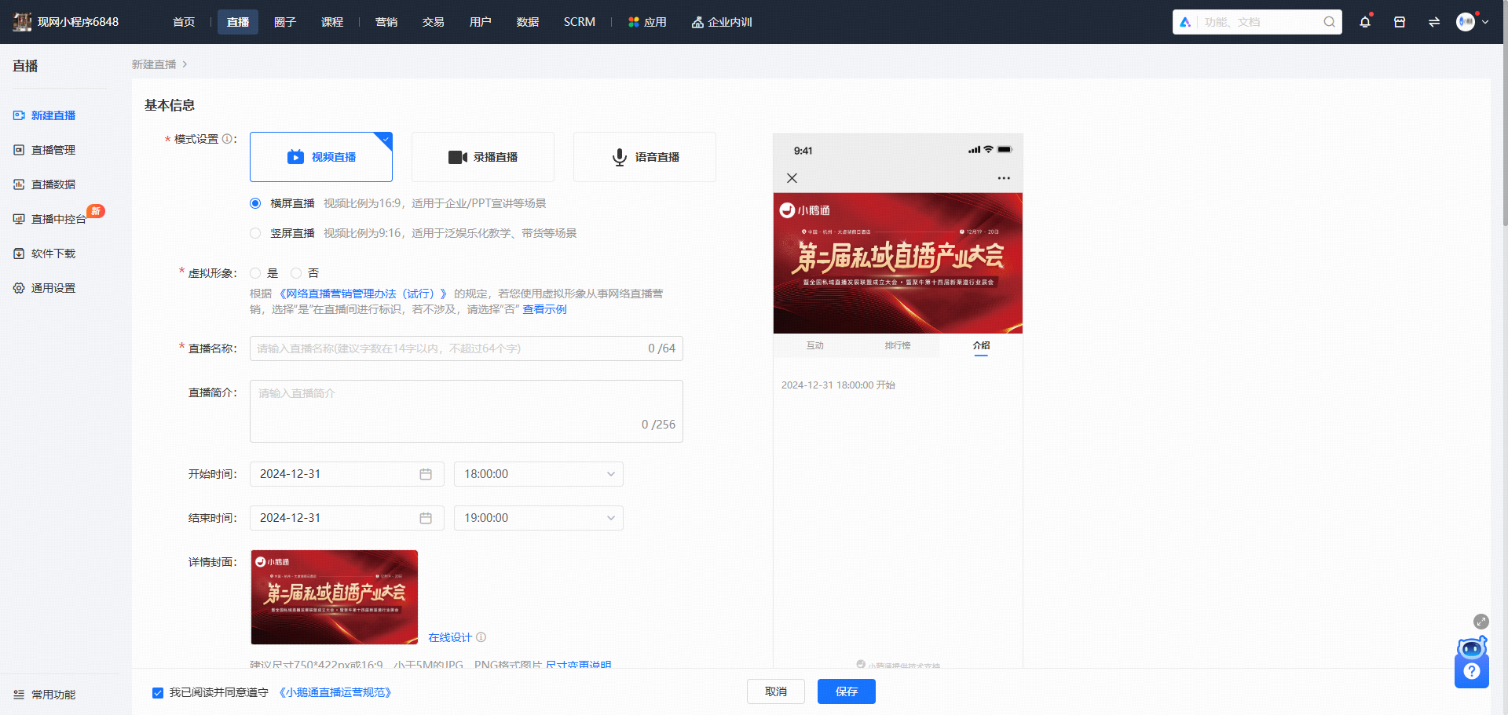This screenshot has height=715, width=1508.
Task: Open the 查看示例 link
Action: click(545, 309)
